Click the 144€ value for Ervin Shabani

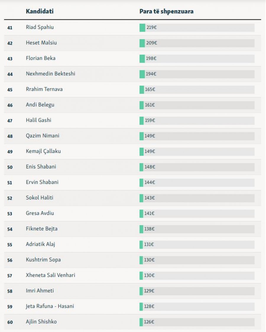[x=150, y=183]
